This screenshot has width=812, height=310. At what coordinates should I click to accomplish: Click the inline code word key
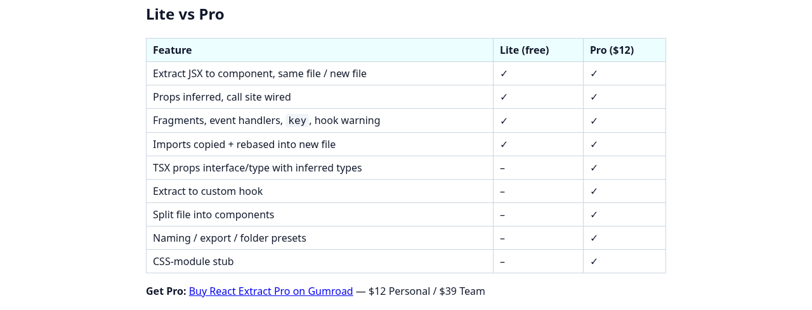297,120
